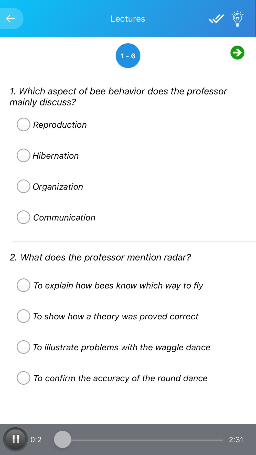Select the Organization radio button
Image resolution: width=256 pixels, height=455 pixels.
[x=24, y=186]
